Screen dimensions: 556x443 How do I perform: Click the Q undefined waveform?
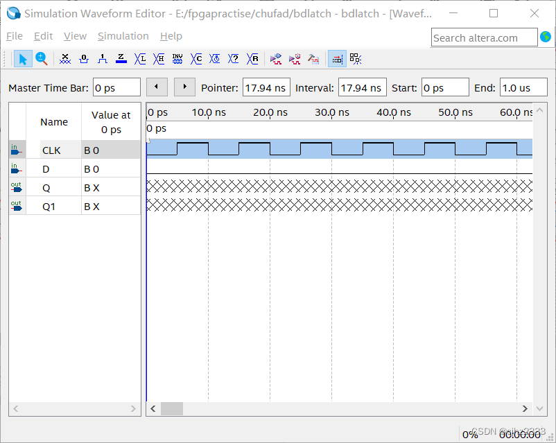(x=339, y=186)
